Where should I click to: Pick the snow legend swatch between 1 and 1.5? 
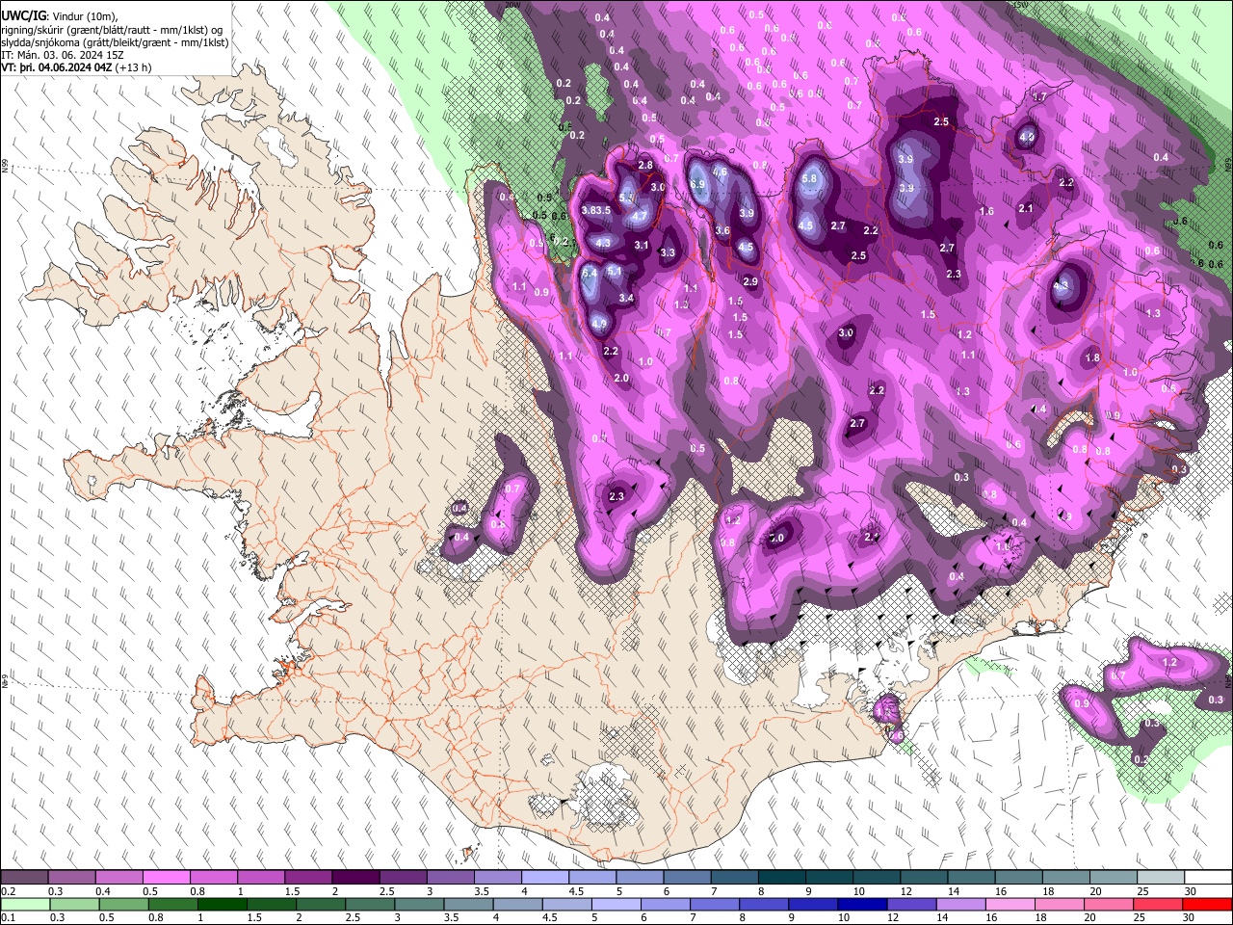click(260, 878)
